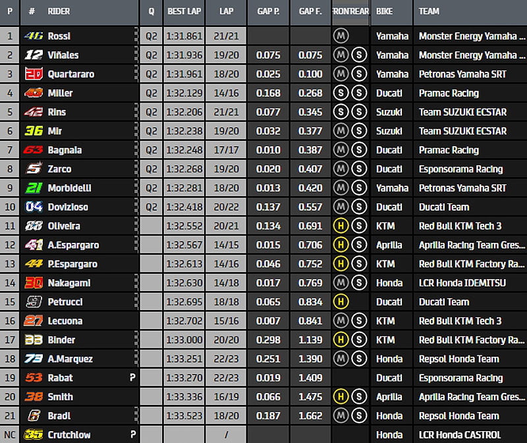Click the Q column header

pyautogui.click(x=152, y=12)
